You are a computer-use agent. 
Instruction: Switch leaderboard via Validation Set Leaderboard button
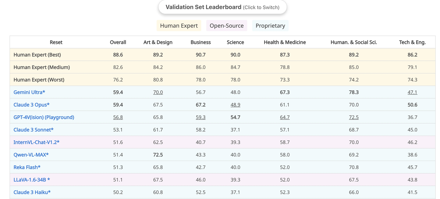(x=223, y=7)
